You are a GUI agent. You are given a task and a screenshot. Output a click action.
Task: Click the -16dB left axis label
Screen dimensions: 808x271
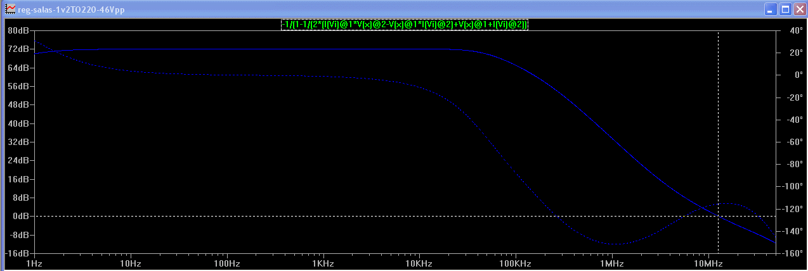coord(16,253)
